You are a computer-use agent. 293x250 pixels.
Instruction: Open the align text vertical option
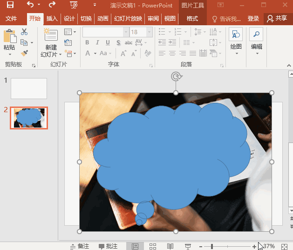215,43
